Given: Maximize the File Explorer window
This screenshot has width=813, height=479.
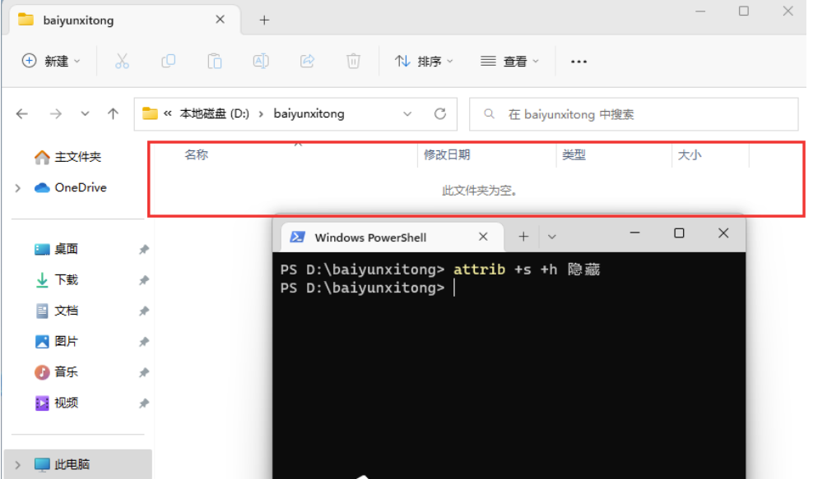Looking at the screenshot, I should pos(744,11).
